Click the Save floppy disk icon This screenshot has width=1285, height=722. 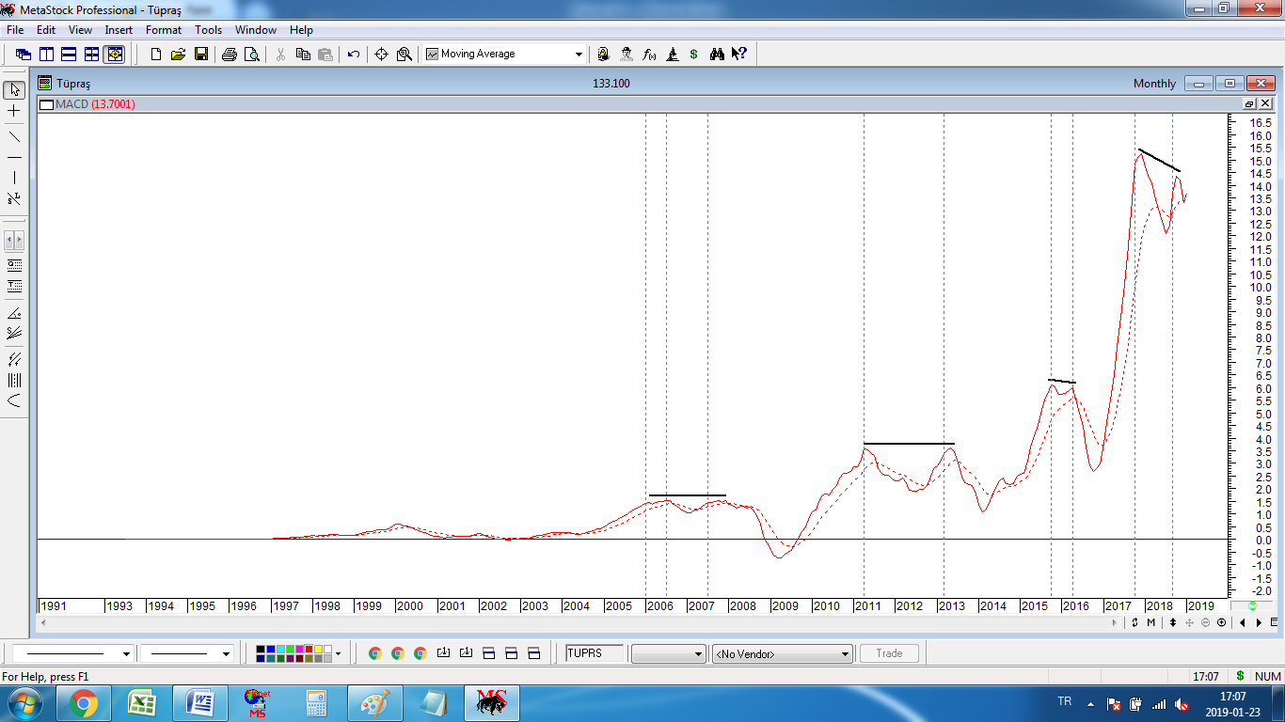200,55
